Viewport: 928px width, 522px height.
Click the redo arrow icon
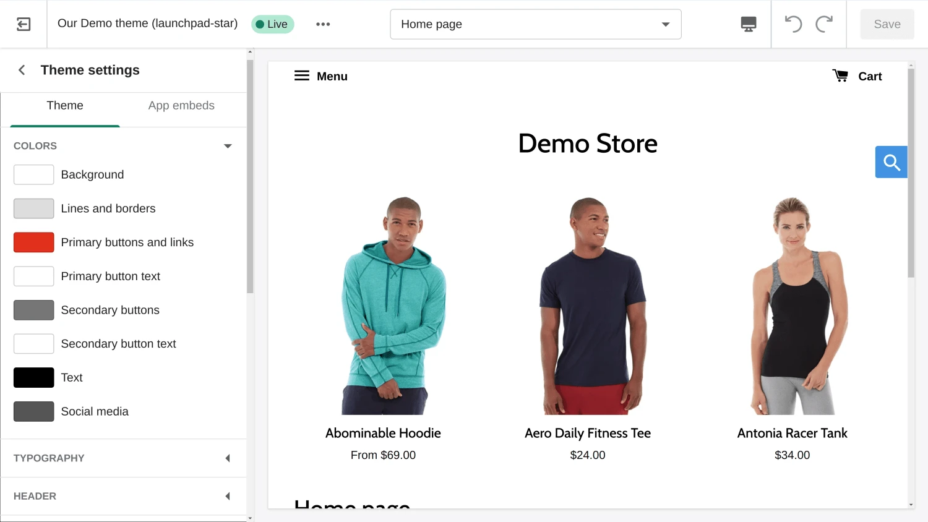point(824,24)
